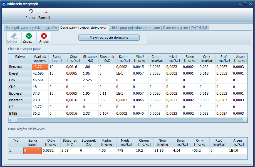The width and height of the screenshot is (255, 167).
Task: Select the Biodiesel row label
Action: [20, 94]
